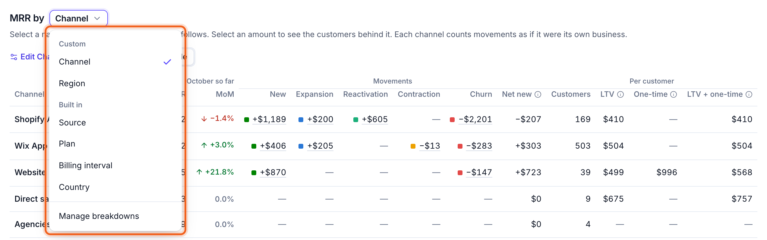Click Website MoM change +21.8%
The image size is (767, 240).
[x=215, y=172]
